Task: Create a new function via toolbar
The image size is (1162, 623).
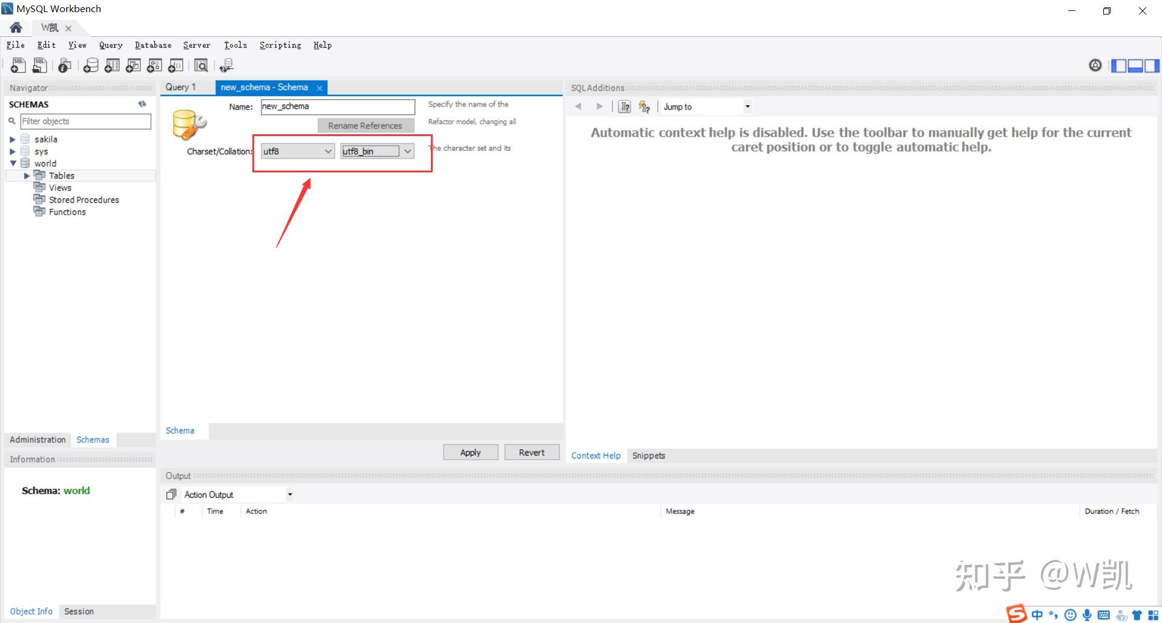Action: tap(176, 65)
